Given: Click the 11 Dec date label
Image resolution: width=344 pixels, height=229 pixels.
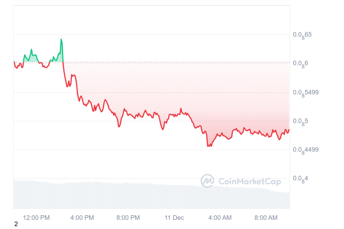Looking at the screenshot, I should click(174, 218).
